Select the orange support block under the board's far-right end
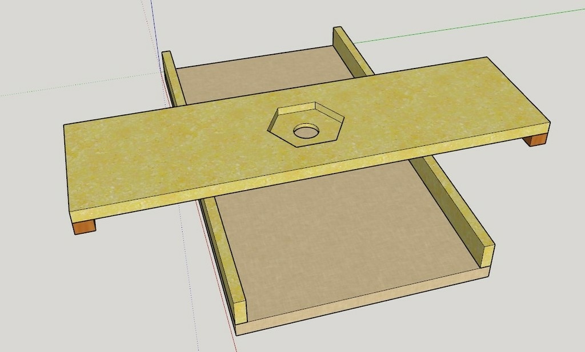This screenshot has width=585, height=352. (535, 140)
